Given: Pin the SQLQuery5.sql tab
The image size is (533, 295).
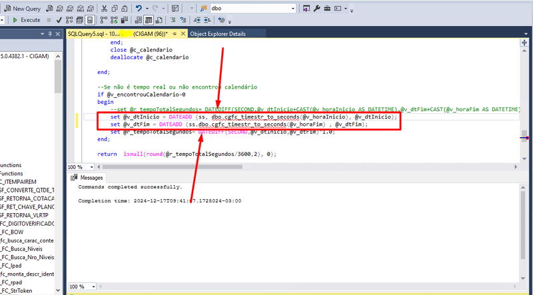Looking at the screenshot, I should click(x=175, y=34).
